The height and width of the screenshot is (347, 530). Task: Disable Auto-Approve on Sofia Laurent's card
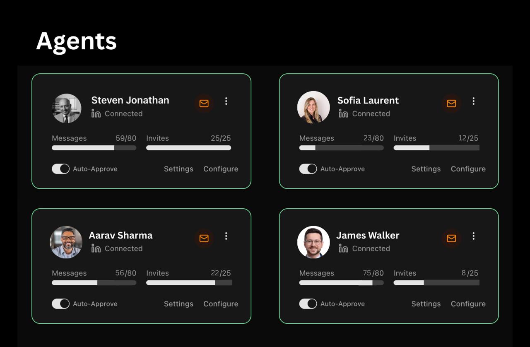pyautogui.click(x=308, y=169)
